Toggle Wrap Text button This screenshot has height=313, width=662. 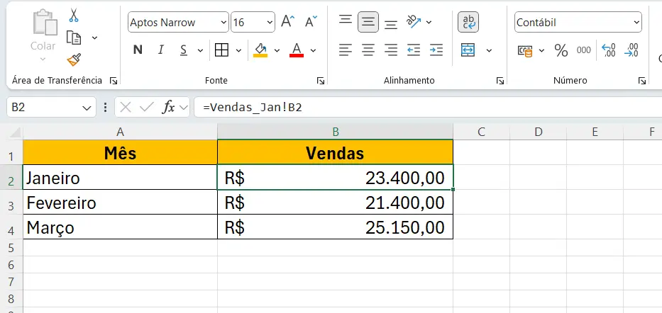[468, 23]
